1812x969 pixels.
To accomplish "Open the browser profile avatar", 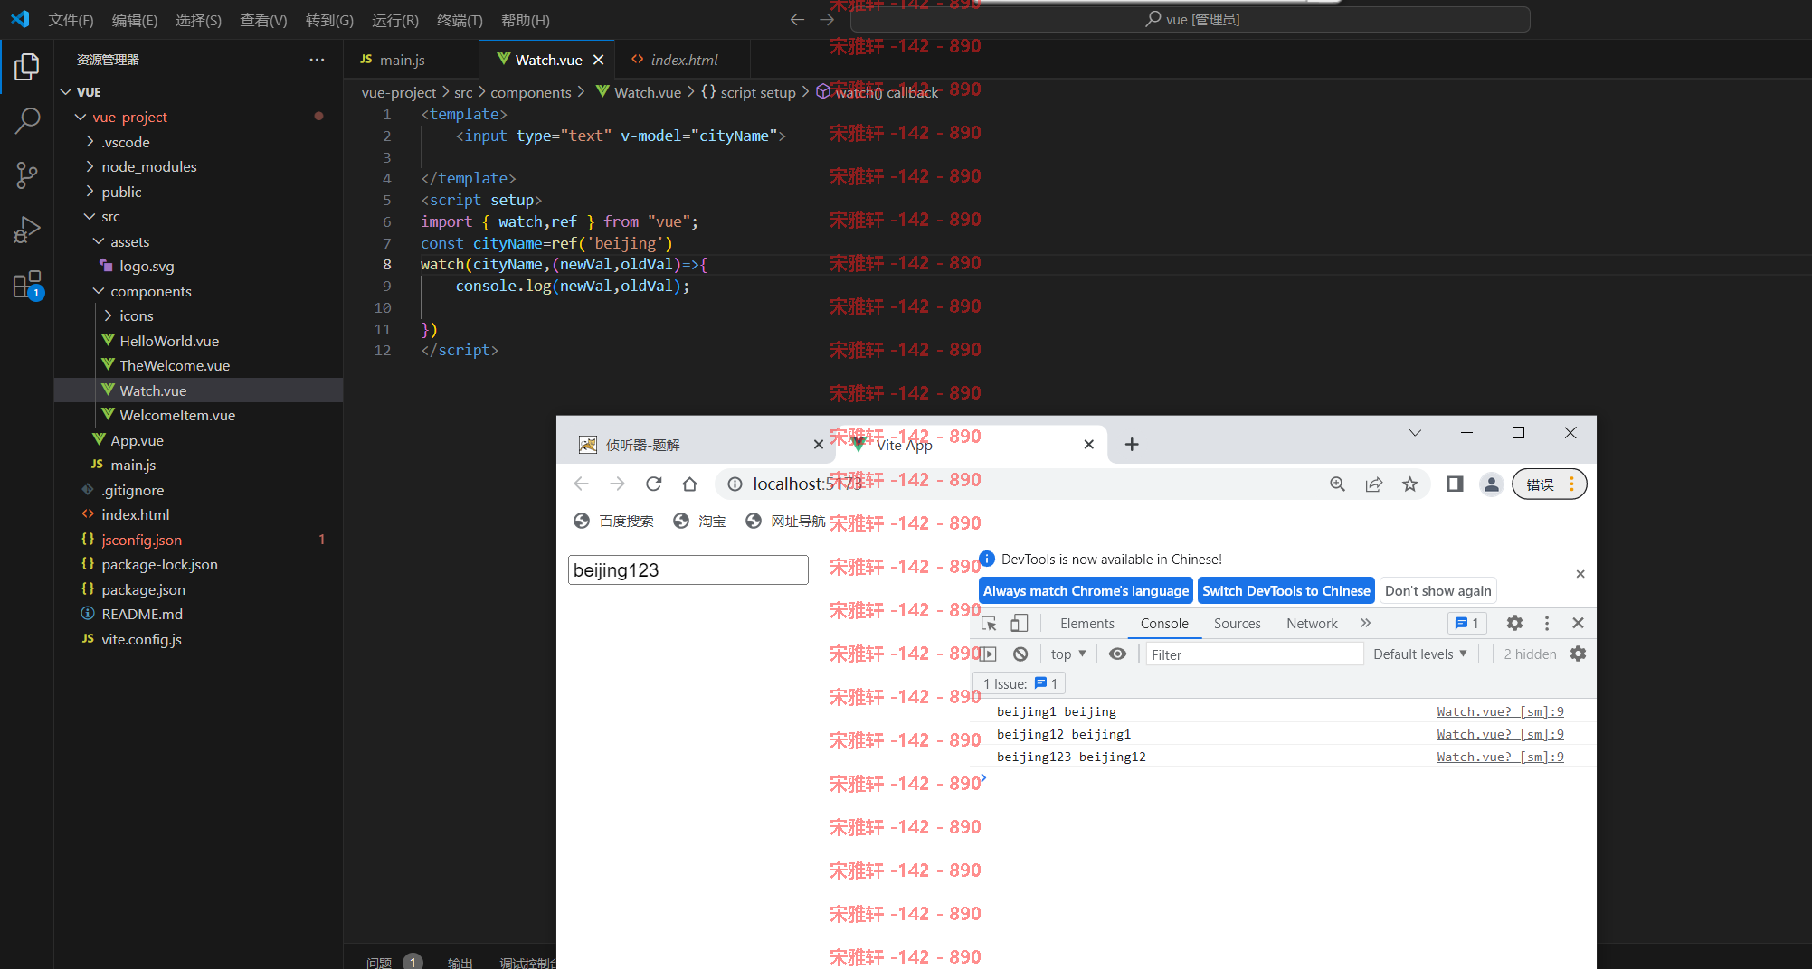I will click(x=1491, y=484).
